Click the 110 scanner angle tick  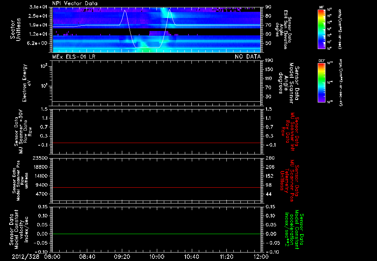tap(269, 79)
